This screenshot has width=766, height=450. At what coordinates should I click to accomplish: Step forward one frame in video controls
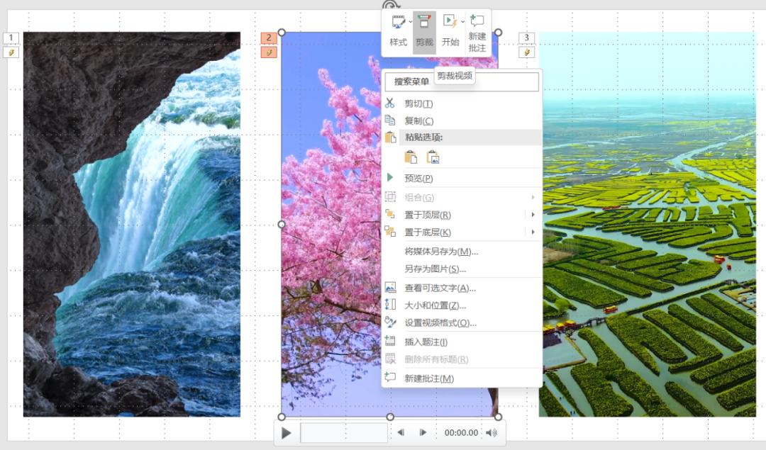(423, 432)
